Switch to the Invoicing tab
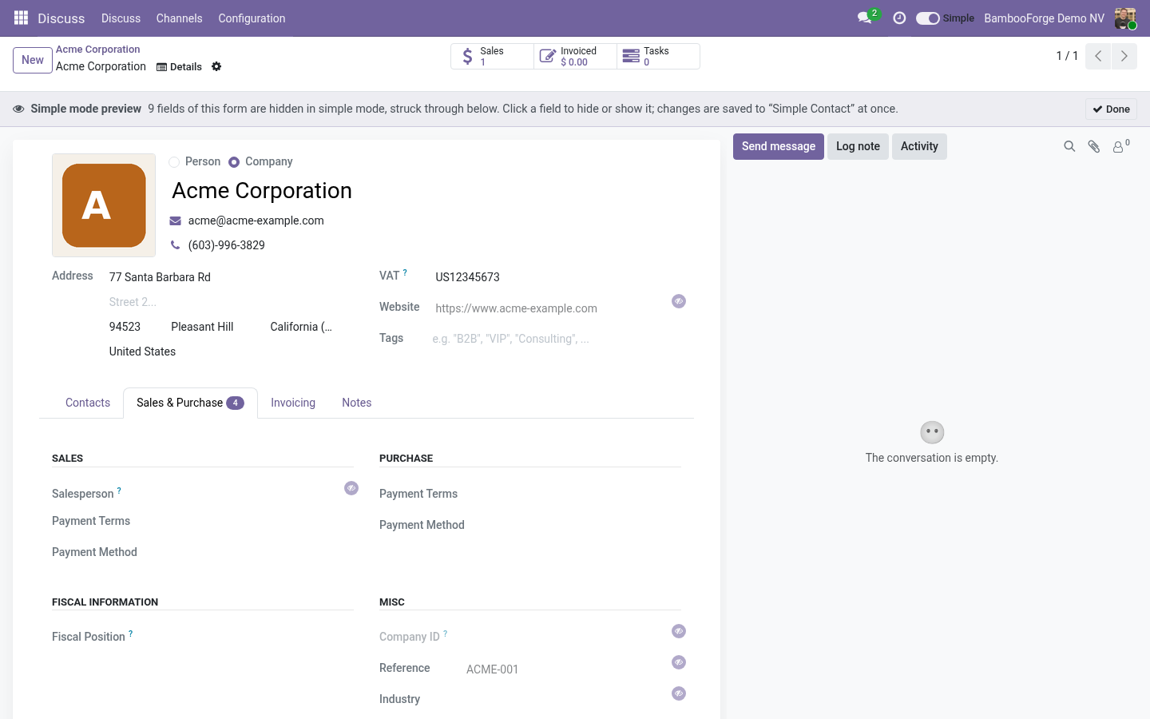Image resolution: width=1150 pixels, height=719 pixels. (293, 403)
